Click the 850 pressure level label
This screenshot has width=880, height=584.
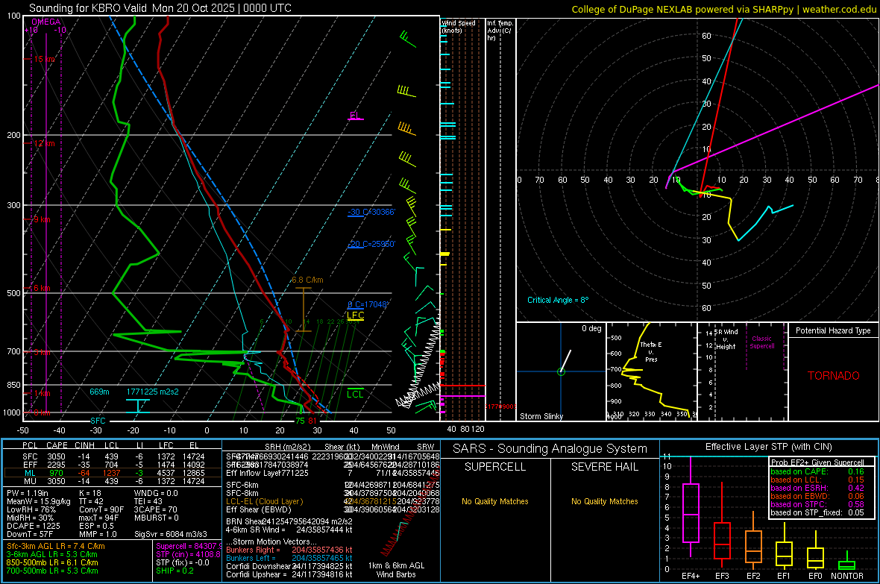tap(13, 385)
